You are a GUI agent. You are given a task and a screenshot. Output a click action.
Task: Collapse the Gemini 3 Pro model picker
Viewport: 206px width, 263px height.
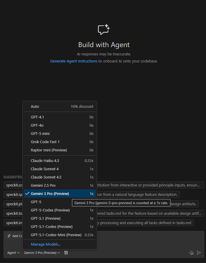click(42, 253)
